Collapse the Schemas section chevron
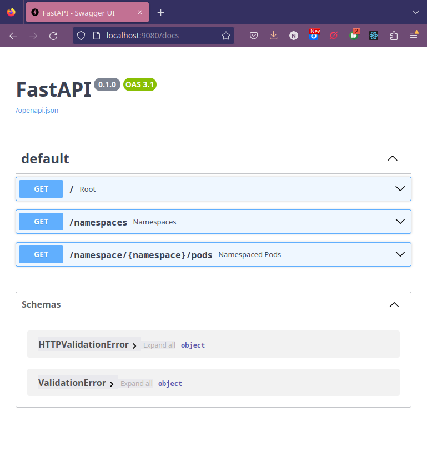The image size is (427, 461). pyautogui.click(x=394, y=304)
